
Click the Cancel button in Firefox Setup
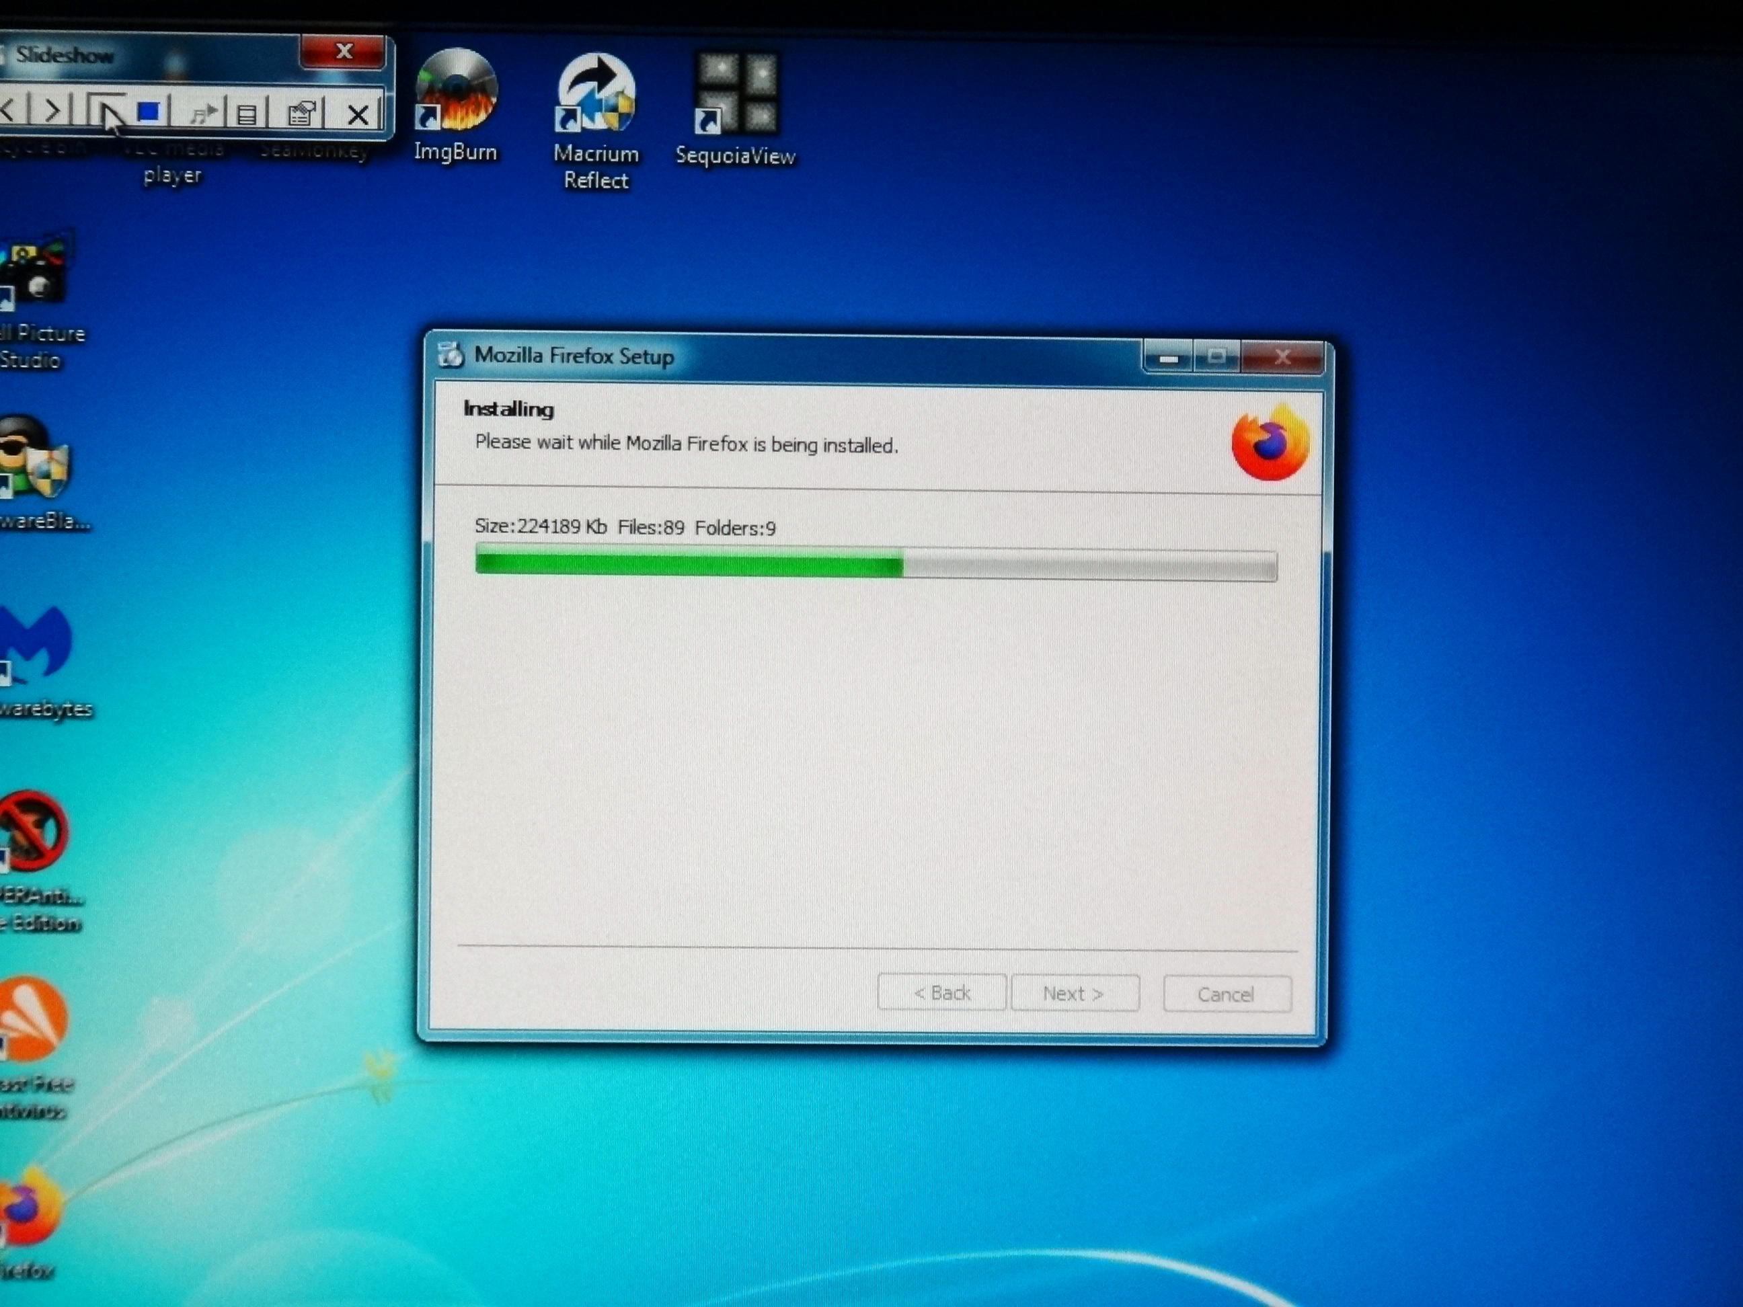pos(1227,994)
